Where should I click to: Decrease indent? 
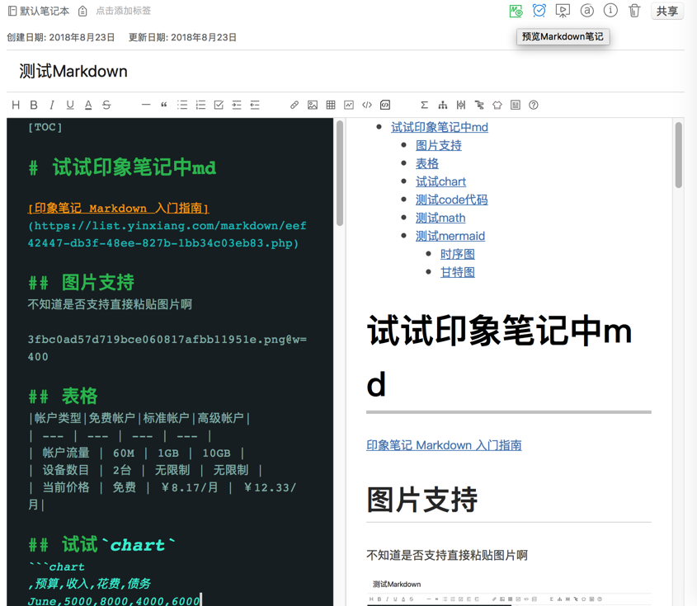(255, 105)
